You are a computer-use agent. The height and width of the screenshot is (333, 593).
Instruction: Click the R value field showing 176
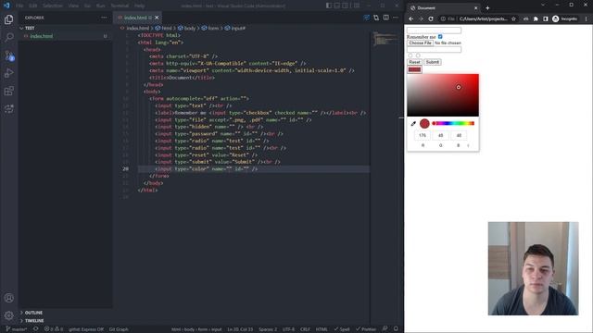click(423, 135)
